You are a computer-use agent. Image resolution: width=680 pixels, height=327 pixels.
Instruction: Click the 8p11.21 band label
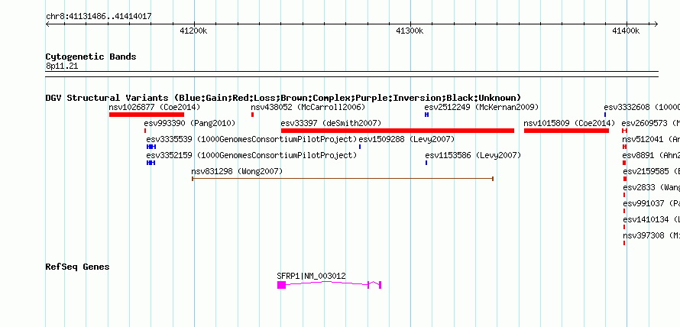[62, 66]
